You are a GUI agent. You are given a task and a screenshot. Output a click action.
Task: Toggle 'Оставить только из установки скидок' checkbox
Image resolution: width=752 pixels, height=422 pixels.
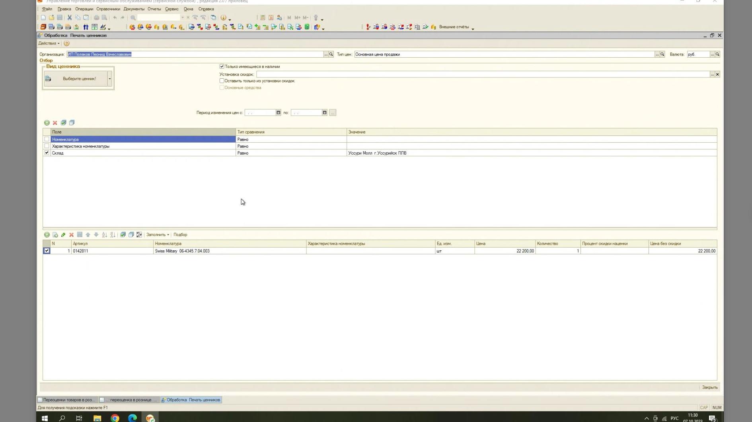pyautogui.click(x=222, y=81)
